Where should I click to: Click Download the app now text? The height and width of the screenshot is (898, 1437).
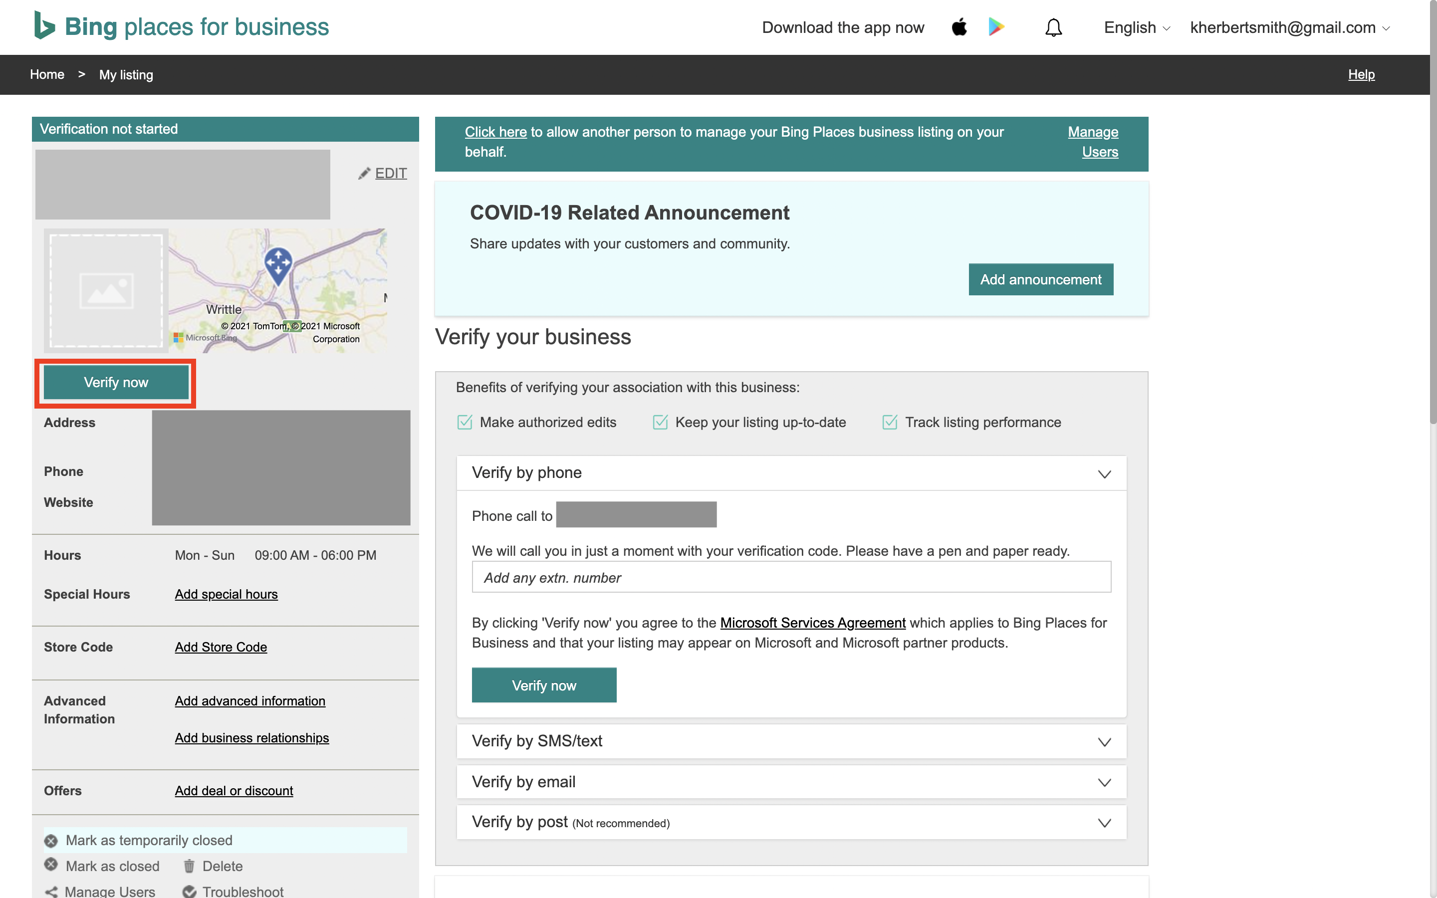point(843,27)
